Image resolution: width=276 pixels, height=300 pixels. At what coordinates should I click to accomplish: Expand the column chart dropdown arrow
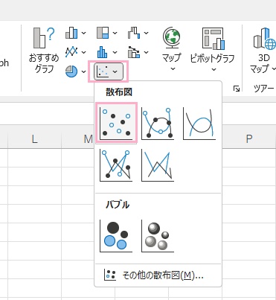(x=83, y=33)
